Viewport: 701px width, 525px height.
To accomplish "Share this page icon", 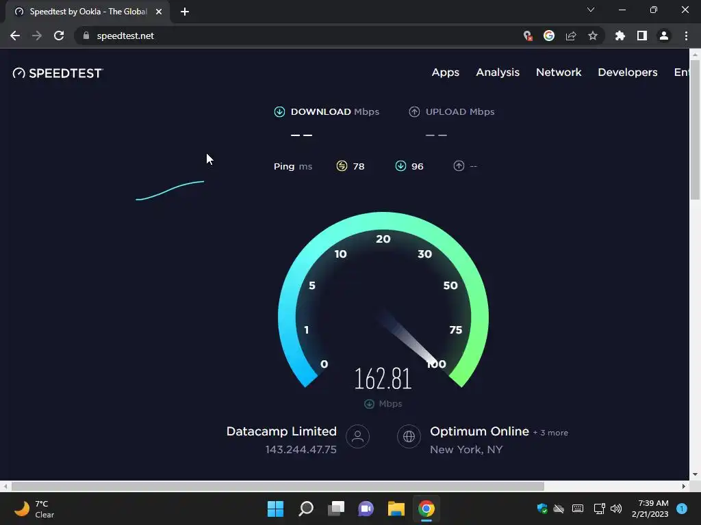I will click(571, 36).
